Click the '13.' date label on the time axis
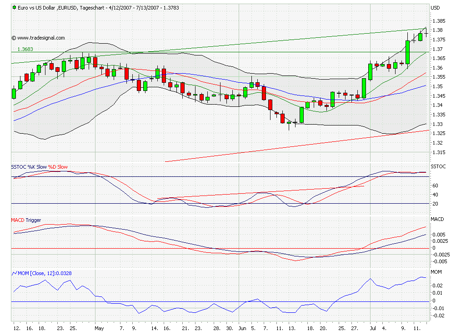456x336 pixels. (x=292, y=328)
